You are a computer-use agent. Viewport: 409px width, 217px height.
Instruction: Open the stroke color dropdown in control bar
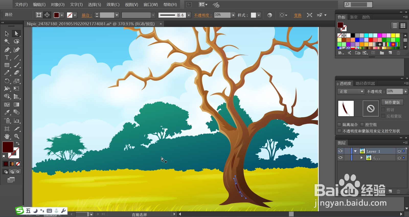(x=75, y=15)
